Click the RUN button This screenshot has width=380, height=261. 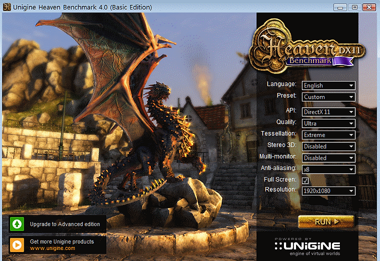click(x=326, y=222)
